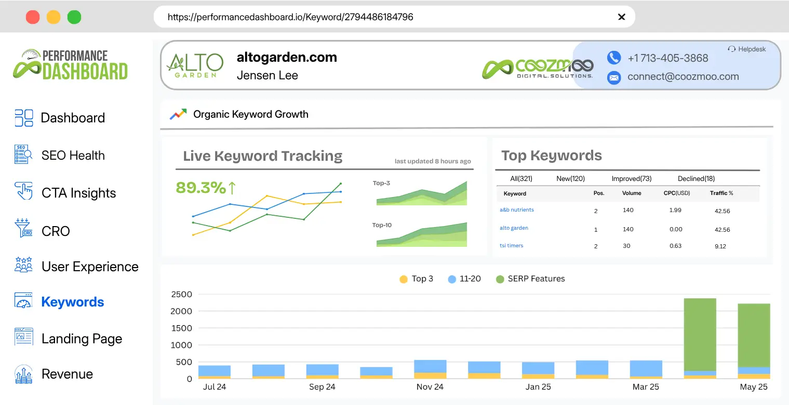Screen dimensions: 789x405
Task: Click 'last updated 8 hours ago' text
Action: (433, 161)
